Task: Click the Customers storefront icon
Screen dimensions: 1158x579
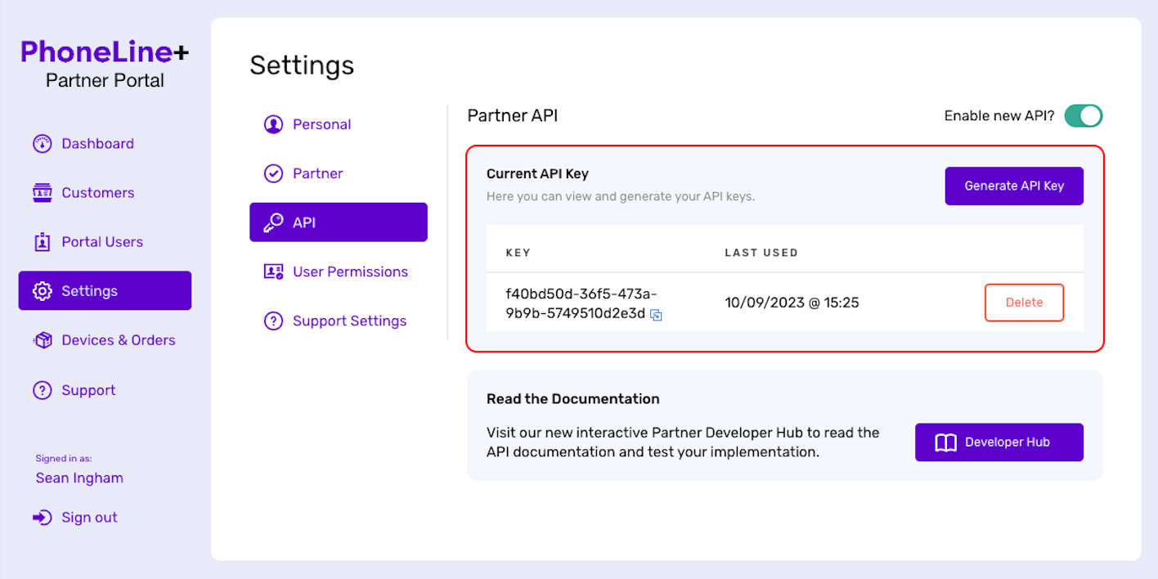Action: 42,193
